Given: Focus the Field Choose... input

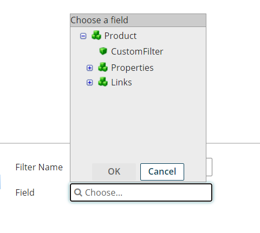Looking at the screenshot, I should [x=141, y=192].
